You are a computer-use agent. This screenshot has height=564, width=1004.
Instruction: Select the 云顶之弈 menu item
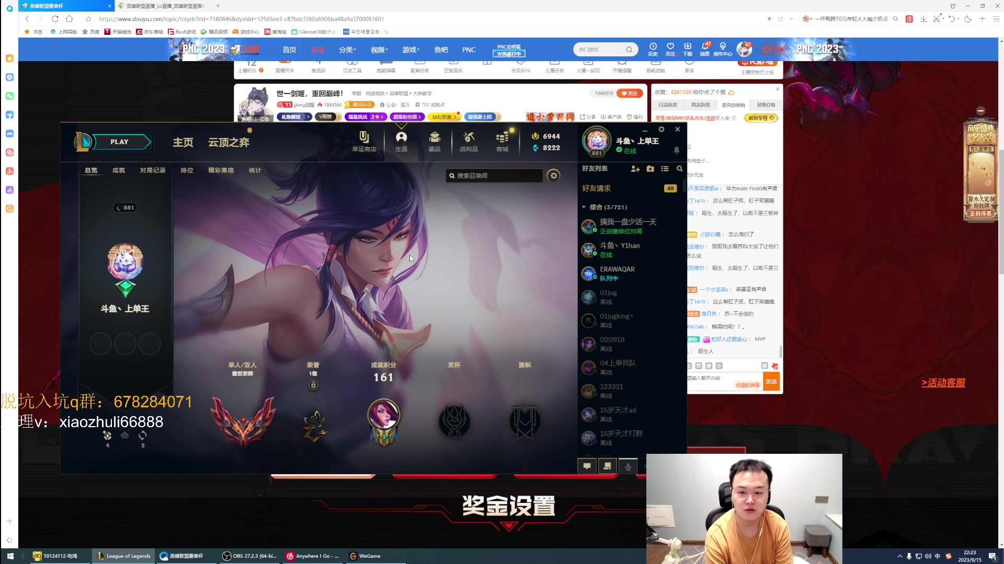pos(229,142)
